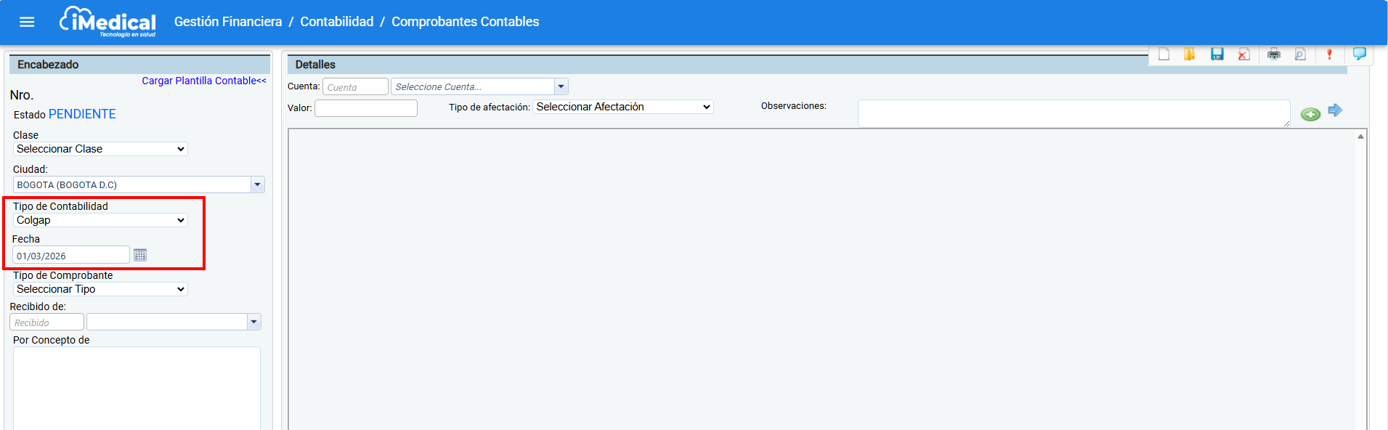Click the red exclamation mark icon

pos(1329,54)
